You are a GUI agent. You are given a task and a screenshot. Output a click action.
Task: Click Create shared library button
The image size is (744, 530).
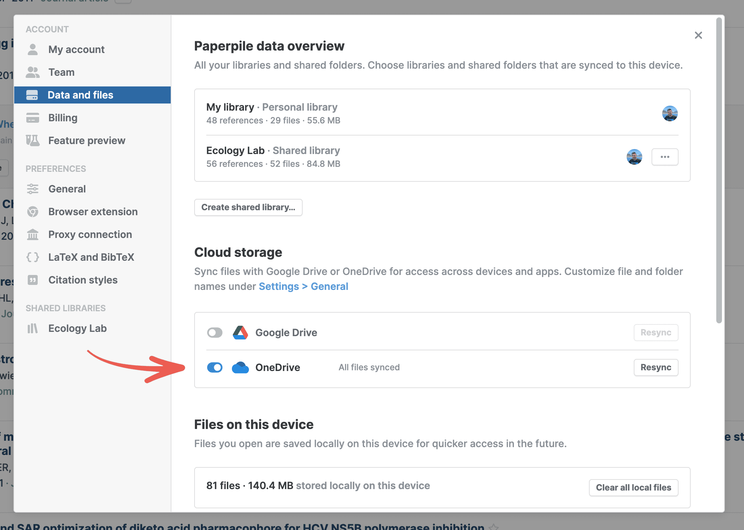coord(248,207)
